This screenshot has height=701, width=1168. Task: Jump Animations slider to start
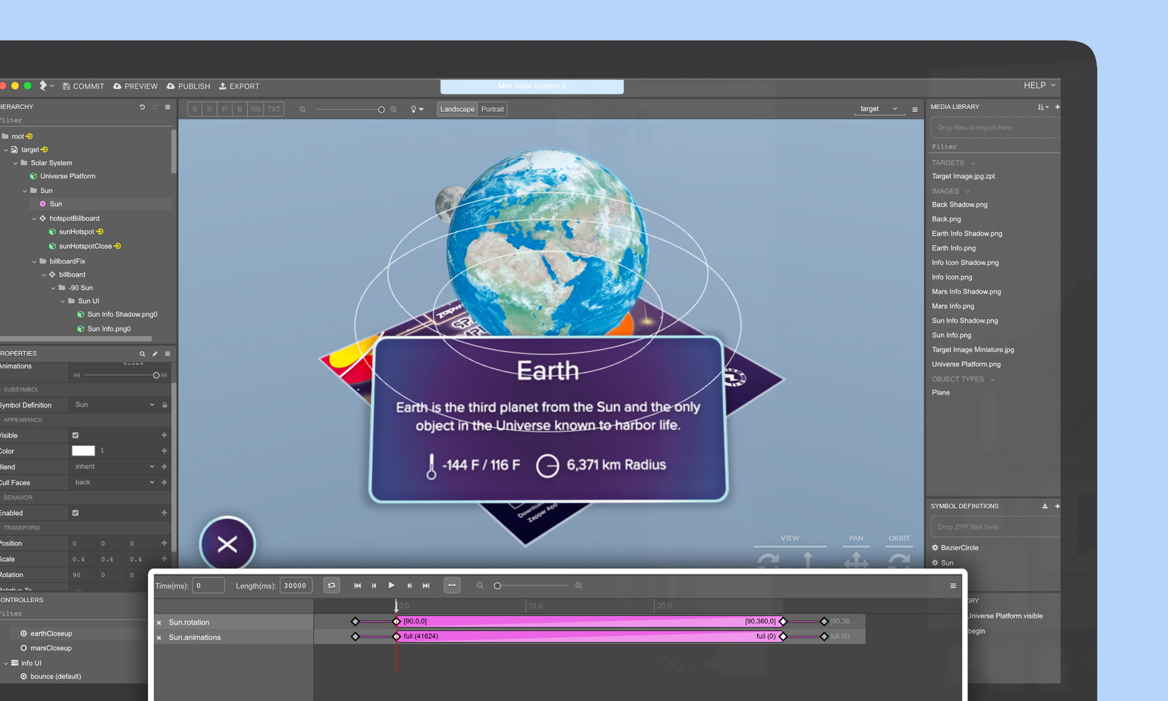(77, 375)
